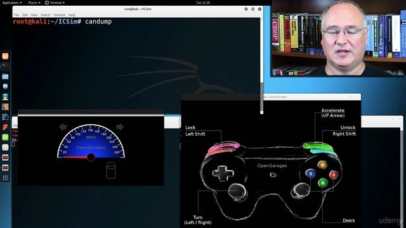Open the Terminal icon in dock

(x=5, y=66)
